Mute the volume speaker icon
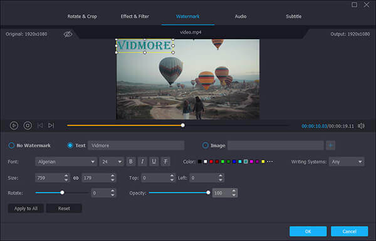376x241 pixels. [x=361, y=126]
